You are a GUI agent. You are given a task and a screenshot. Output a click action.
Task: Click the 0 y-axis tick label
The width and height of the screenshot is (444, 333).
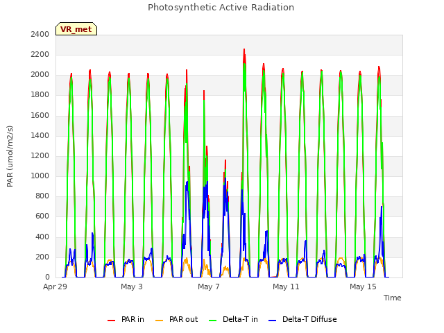[47, 277]
